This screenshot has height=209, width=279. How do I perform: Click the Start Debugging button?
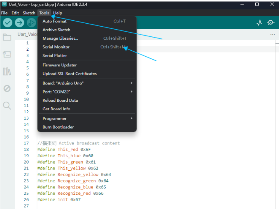click(31, 23)
